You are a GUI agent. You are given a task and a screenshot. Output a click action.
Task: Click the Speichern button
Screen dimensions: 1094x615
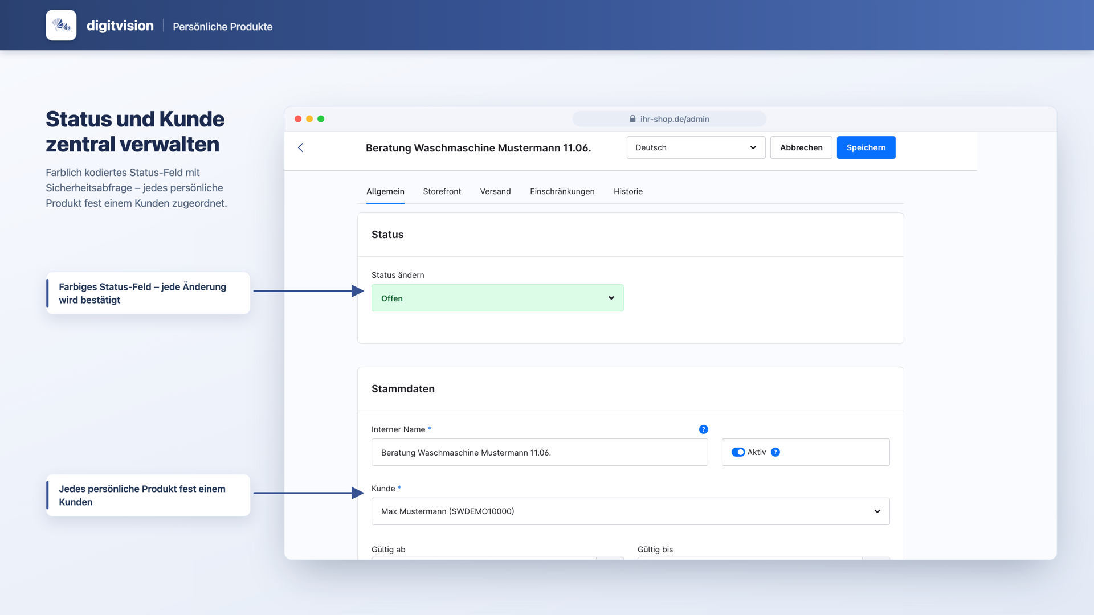(866, 147)
